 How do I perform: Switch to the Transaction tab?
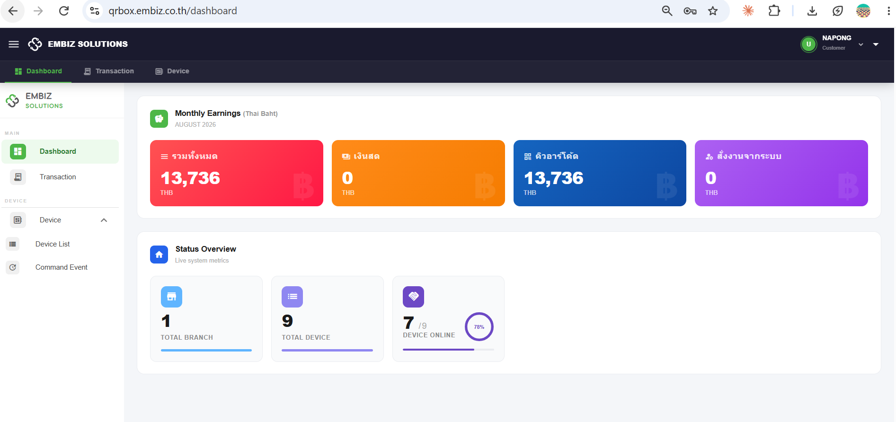click(x=109, y=71)
